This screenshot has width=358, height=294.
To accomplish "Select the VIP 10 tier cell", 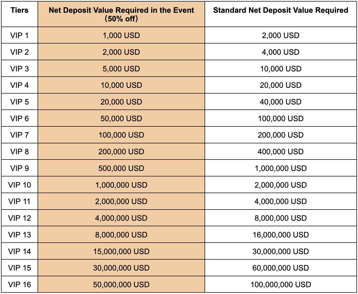I will coord(20,185).
